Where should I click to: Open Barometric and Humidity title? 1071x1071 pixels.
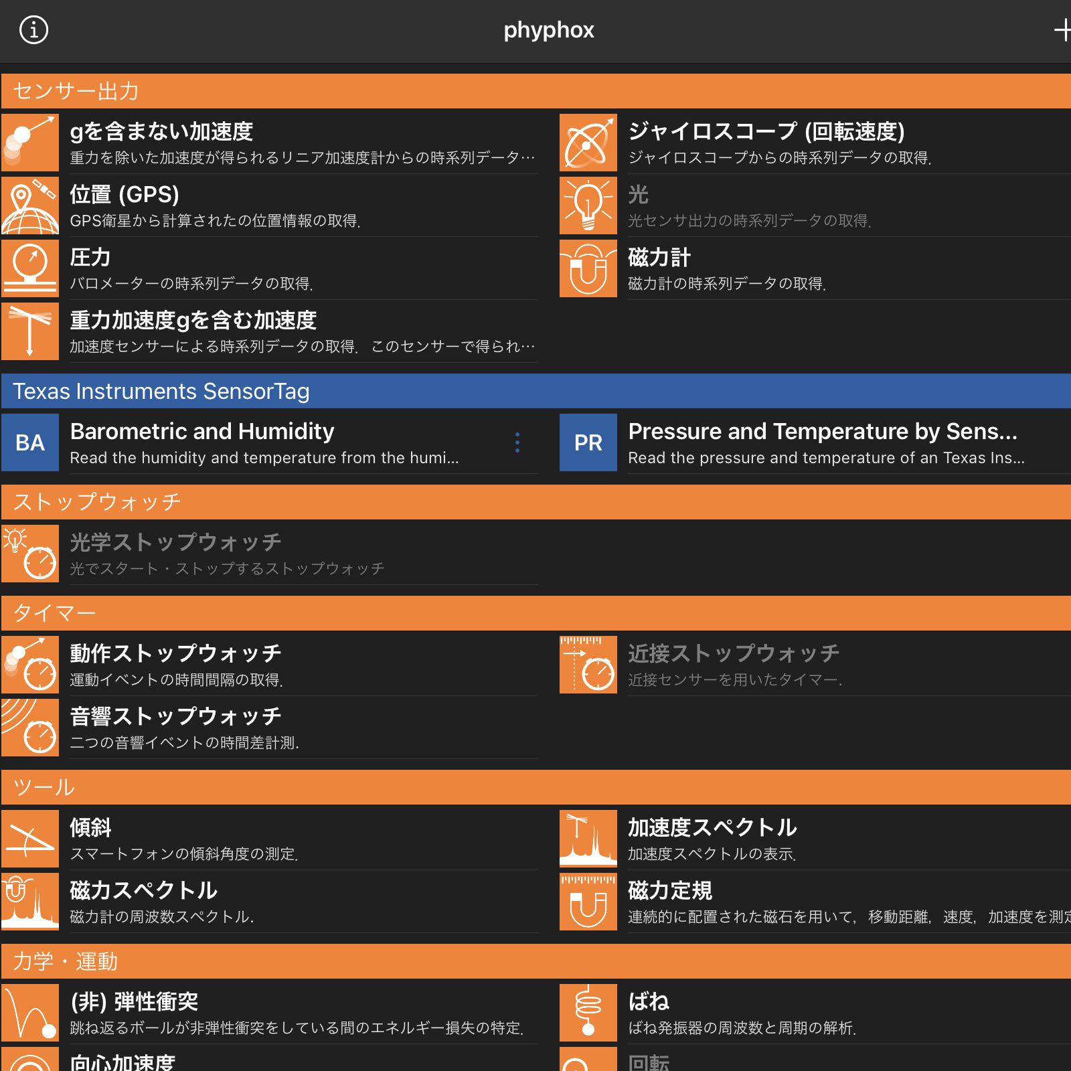coord(202,431)
